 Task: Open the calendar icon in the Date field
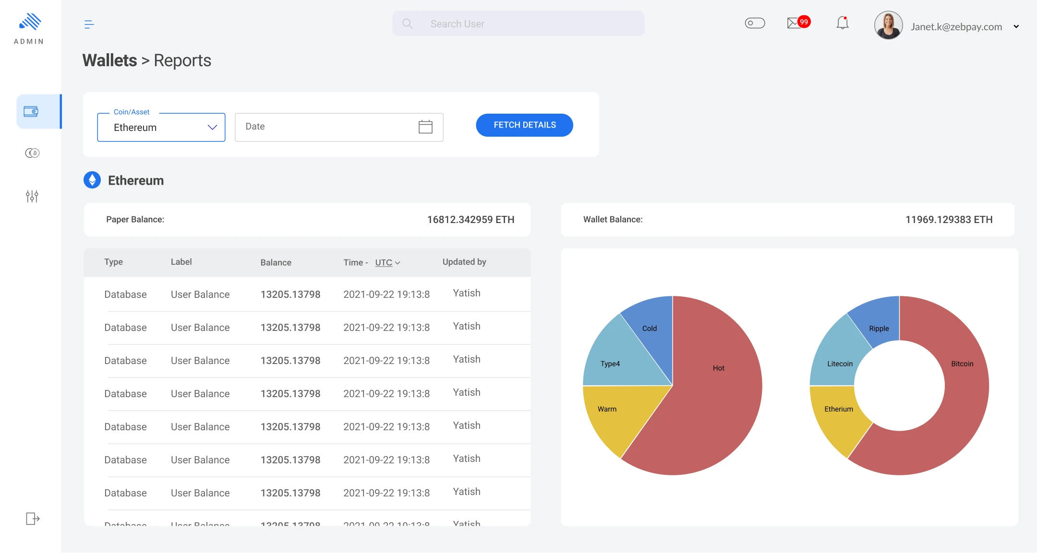tap(424, 126)
